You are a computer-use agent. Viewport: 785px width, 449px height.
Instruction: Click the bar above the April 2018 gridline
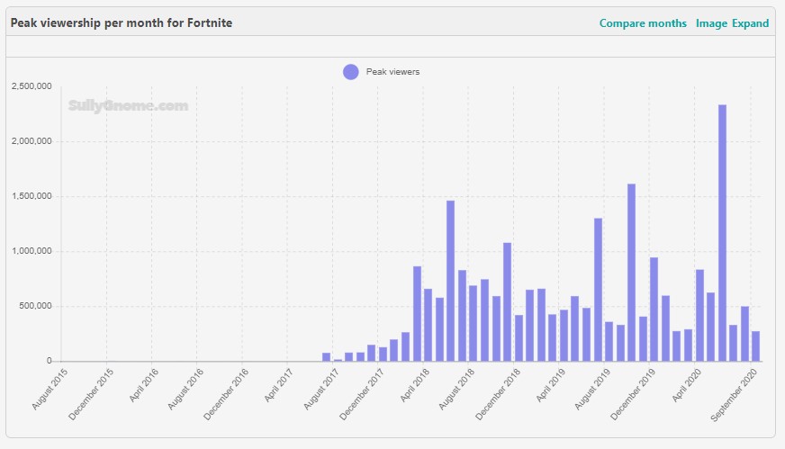[x=429, y=325]
